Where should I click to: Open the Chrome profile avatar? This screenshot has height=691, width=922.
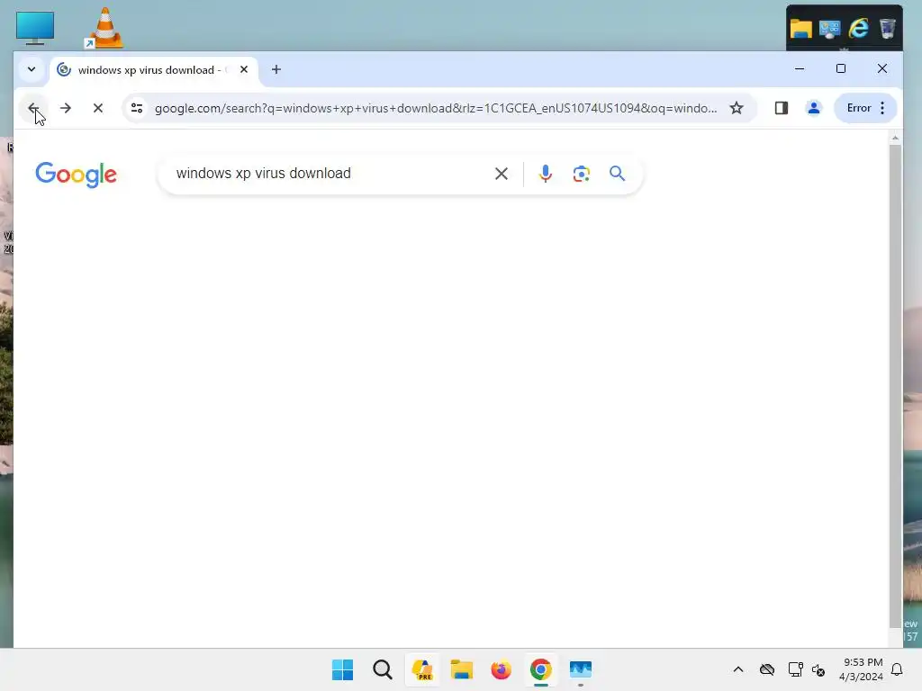click(x=814, y=108)
